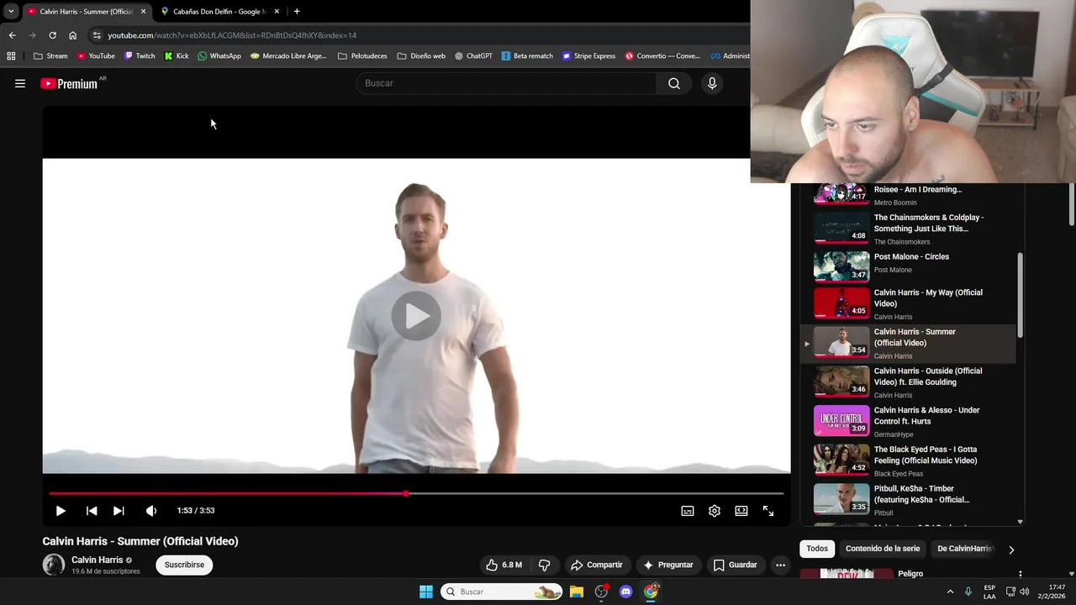Open the Twitch bookmark
Image resolution: width=1076 pixels, height=605 pixels.
[140, 56]
